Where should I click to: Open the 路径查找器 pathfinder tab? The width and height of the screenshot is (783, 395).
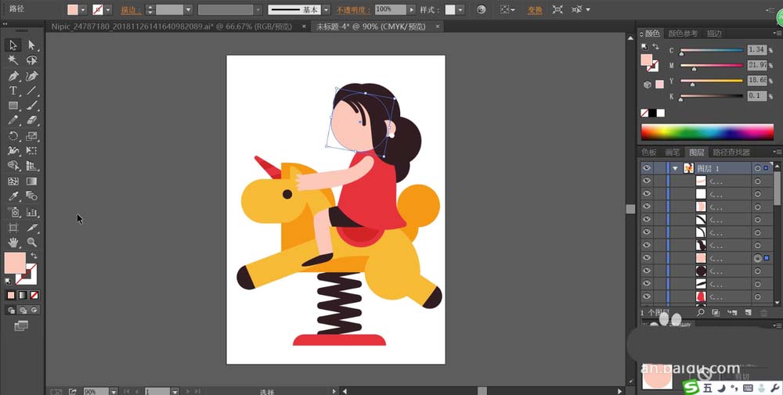(x=731, y=152)
